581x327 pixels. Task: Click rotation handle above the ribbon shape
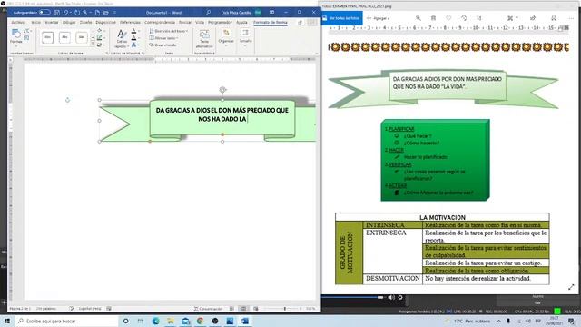point(222,90)
